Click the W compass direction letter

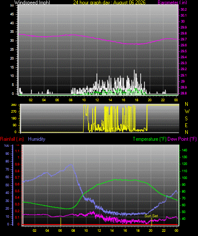tap(187, 111)
